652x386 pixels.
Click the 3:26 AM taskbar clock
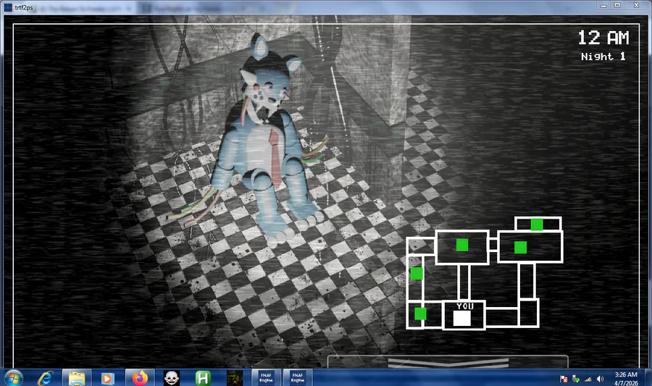pos(626,375)
